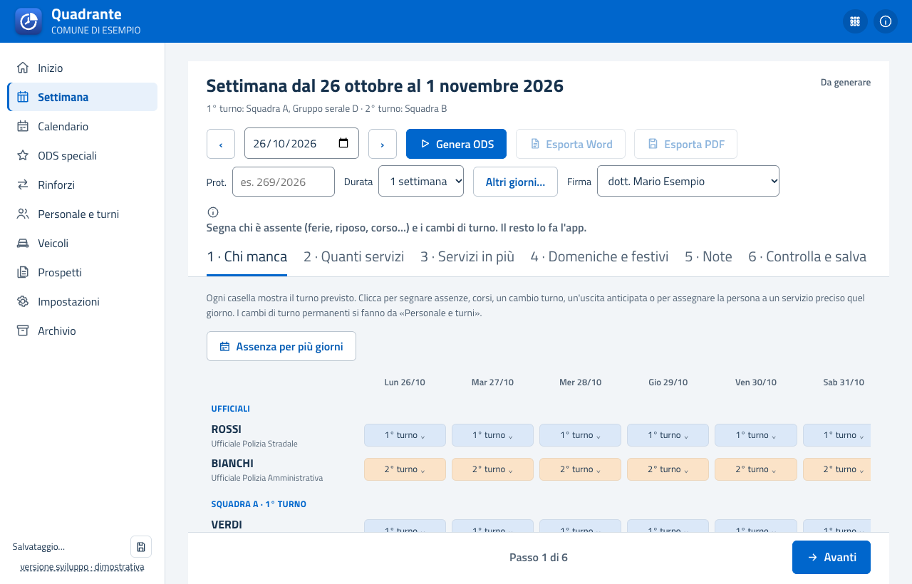This screenshot has height=584, width=912.
Task: Click the Prot. protocol number field
Action: [284, 182]
